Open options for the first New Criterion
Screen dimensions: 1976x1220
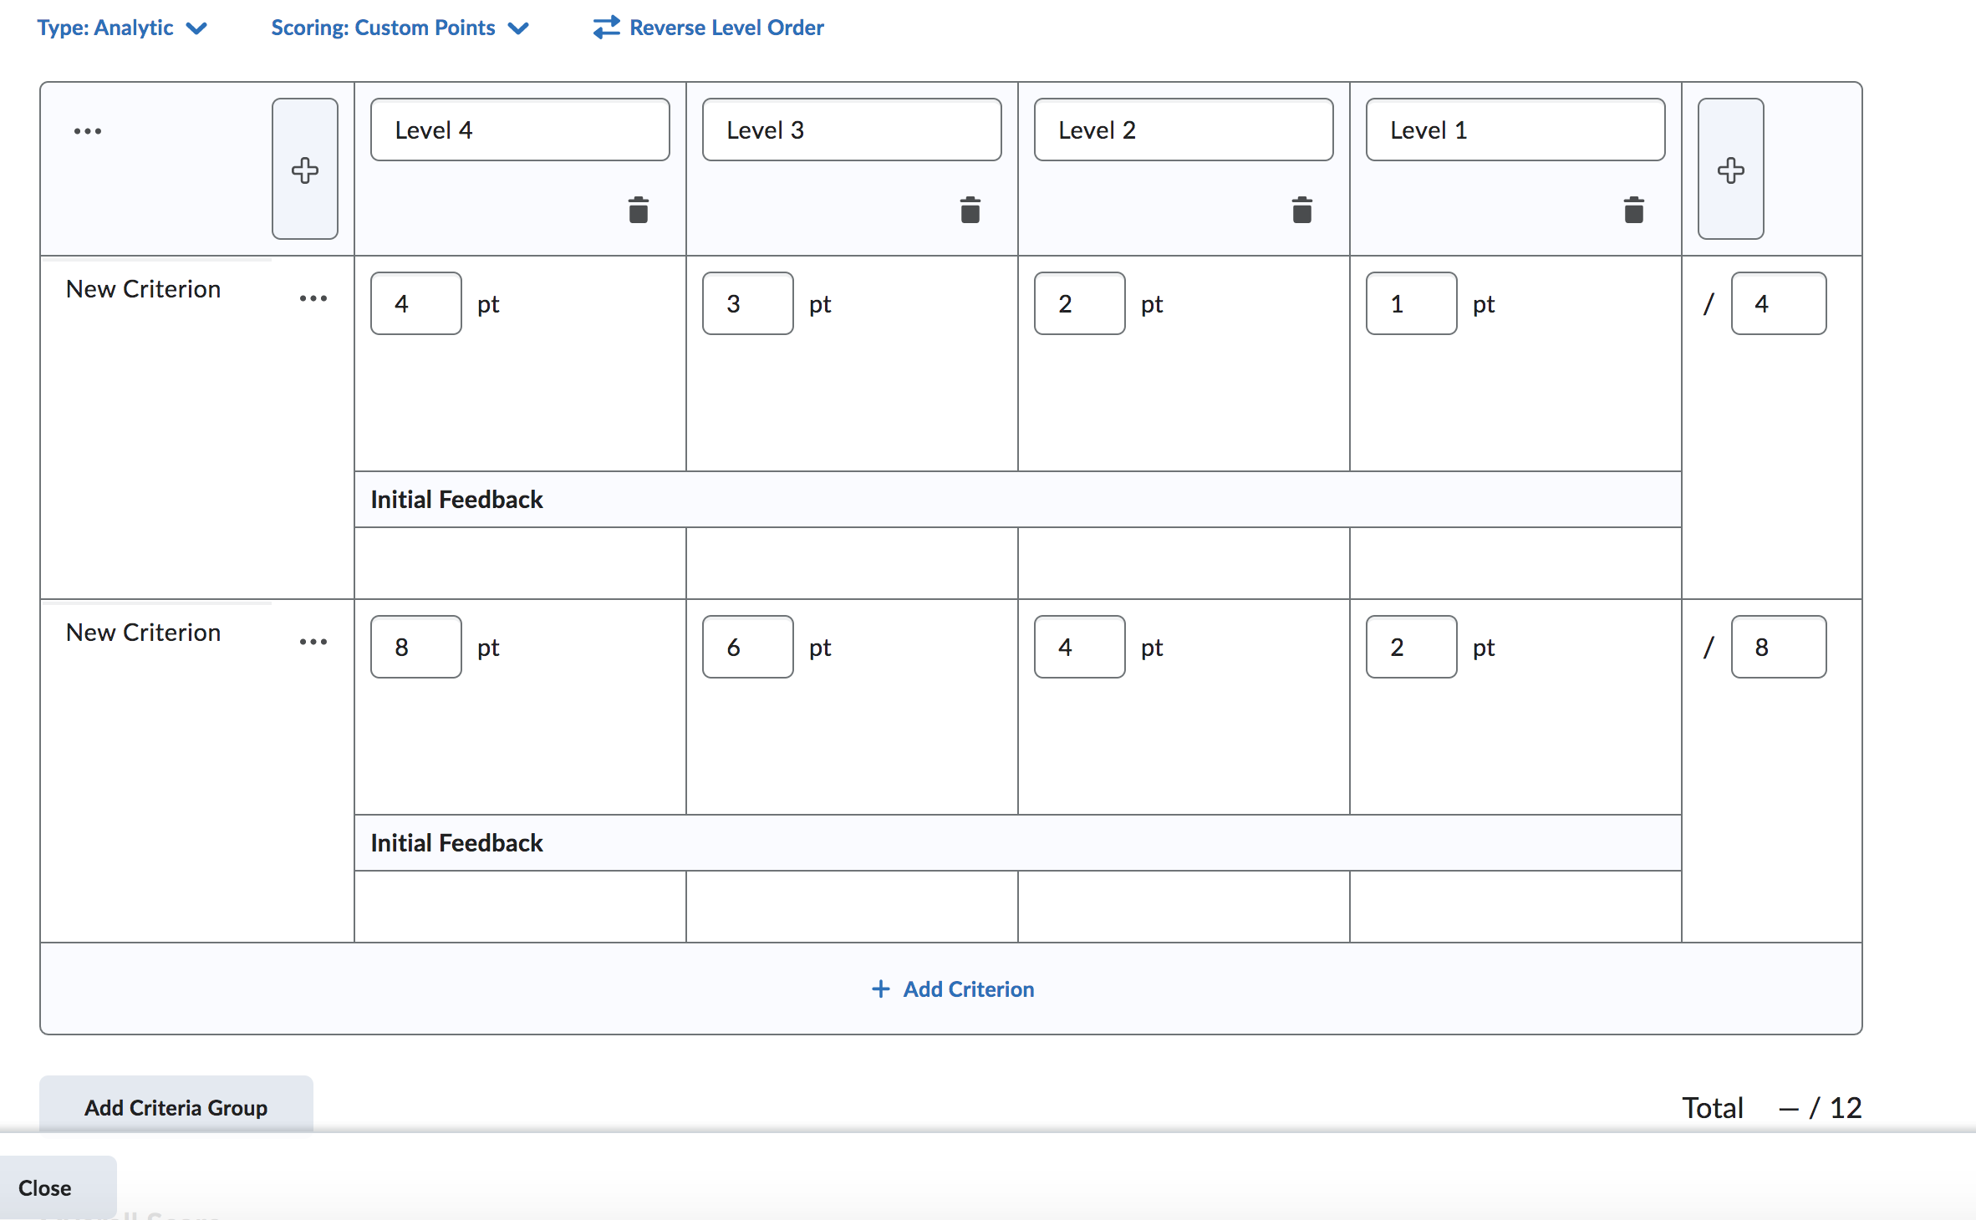[313, 298]
